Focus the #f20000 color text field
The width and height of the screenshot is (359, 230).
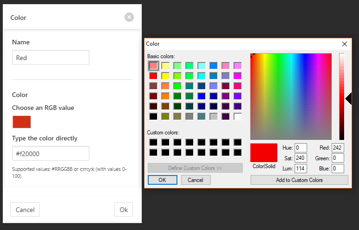[x=50, y=153]
